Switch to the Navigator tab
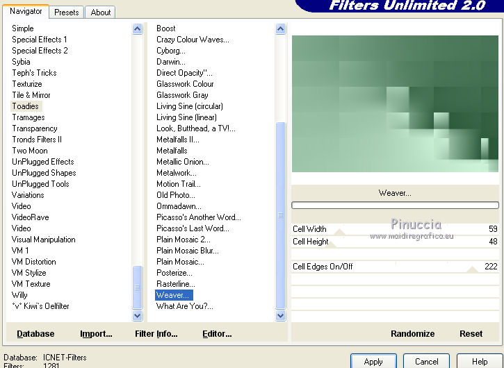The width and height of the screenshot is (504, 368). click(x=26, y=11)
